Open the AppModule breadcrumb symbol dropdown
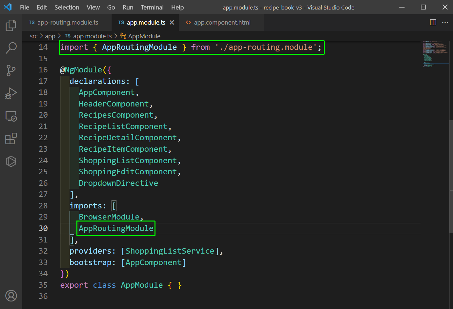 click(144, 36)
